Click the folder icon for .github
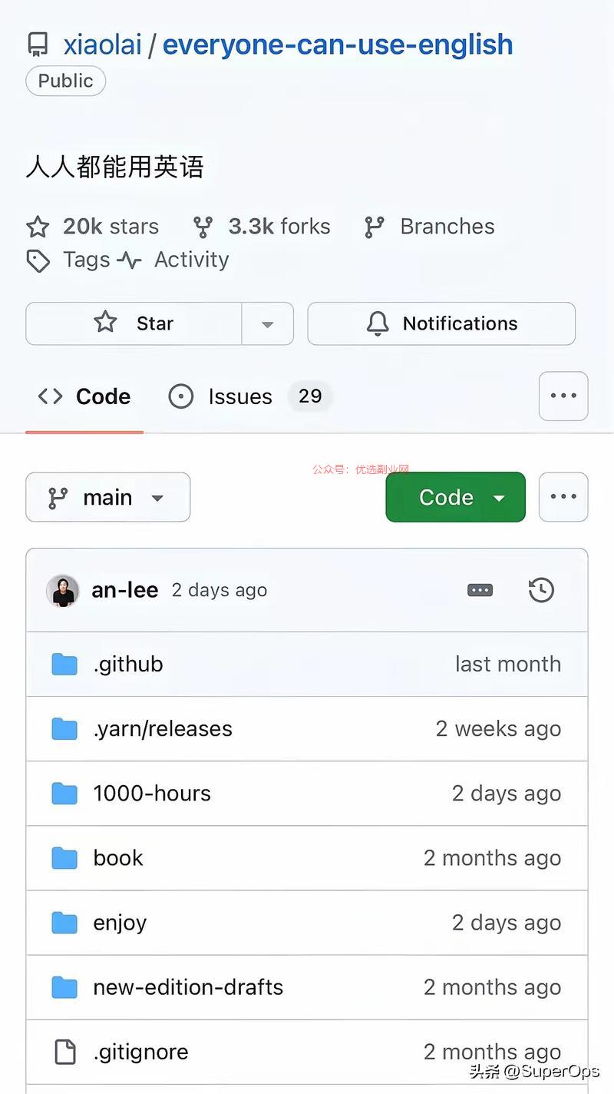This screenshot has height=1094, width=614. (x=64, y=664)
